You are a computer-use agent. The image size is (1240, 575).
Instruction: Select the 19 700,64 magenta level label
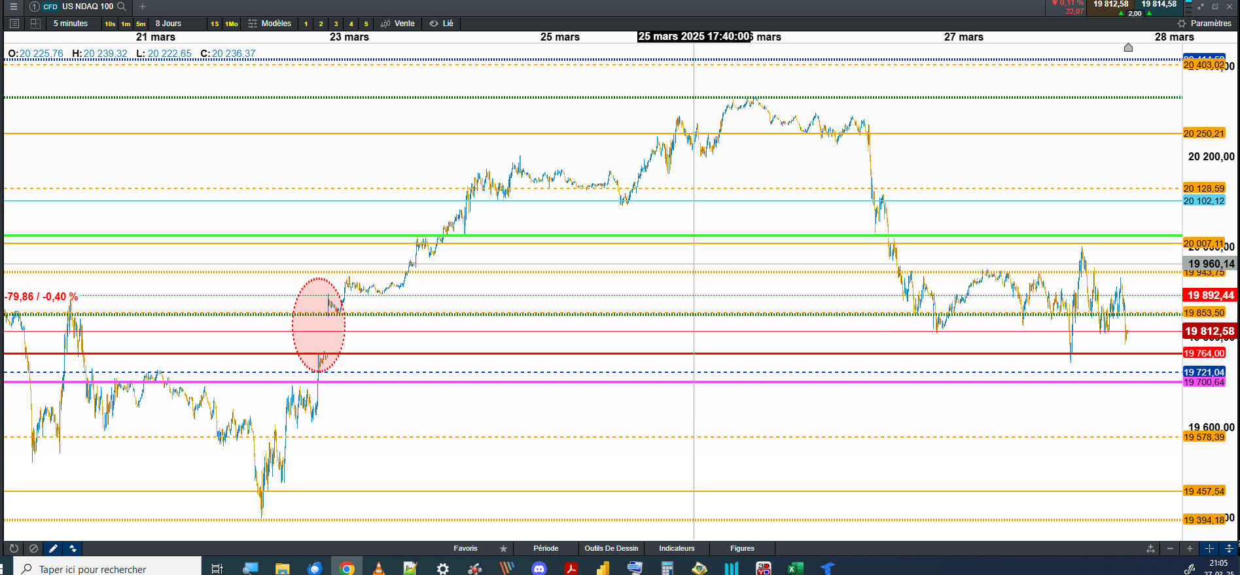pyautogui.click(x=1204, y=383)
